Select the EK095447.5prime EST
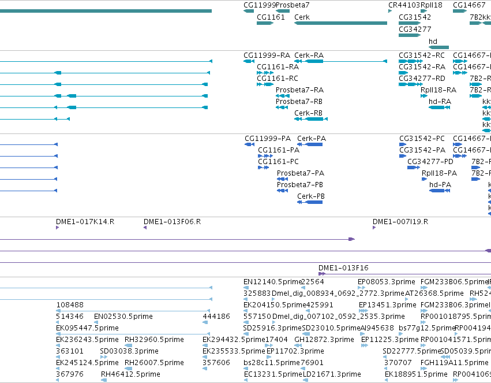 (133, 334)
